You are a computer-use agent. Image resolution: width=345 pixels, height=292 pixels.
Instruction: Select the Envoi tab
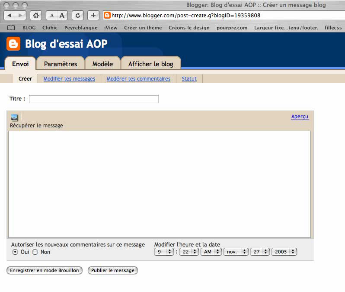20,64
